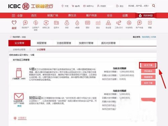Open 惠生活 in the navigation bar

[72, 15]
